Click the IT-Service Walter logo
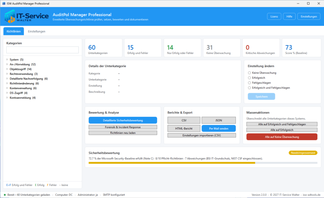 pos(27,16)
